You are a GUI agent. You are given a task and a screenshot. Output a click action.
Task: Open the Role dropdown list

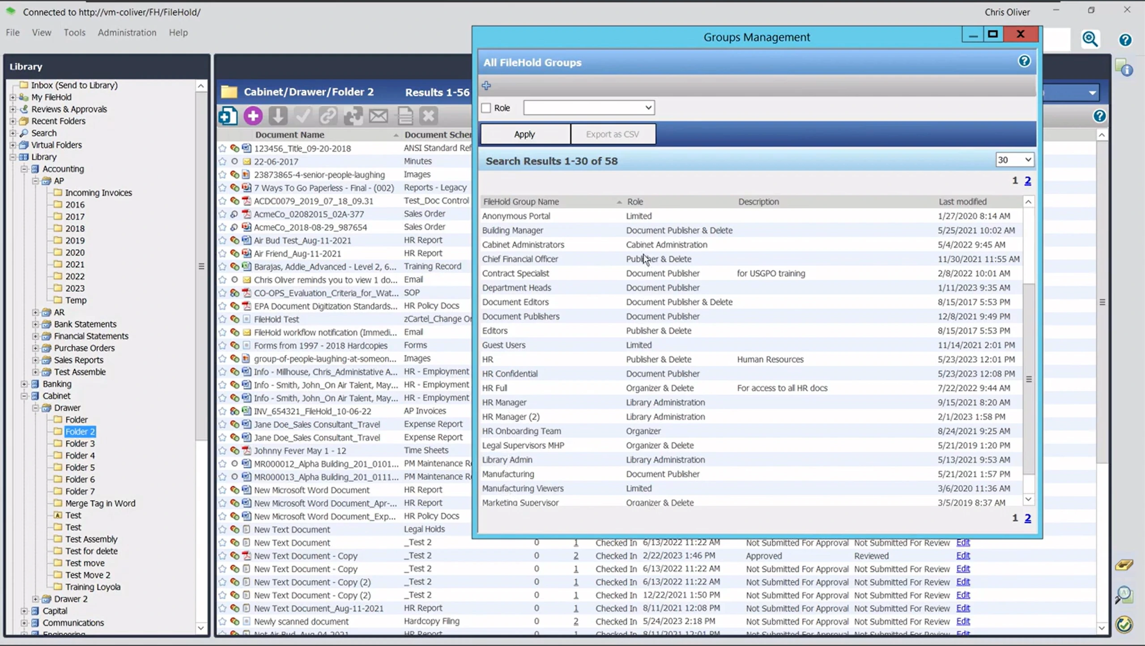(589, 108)
